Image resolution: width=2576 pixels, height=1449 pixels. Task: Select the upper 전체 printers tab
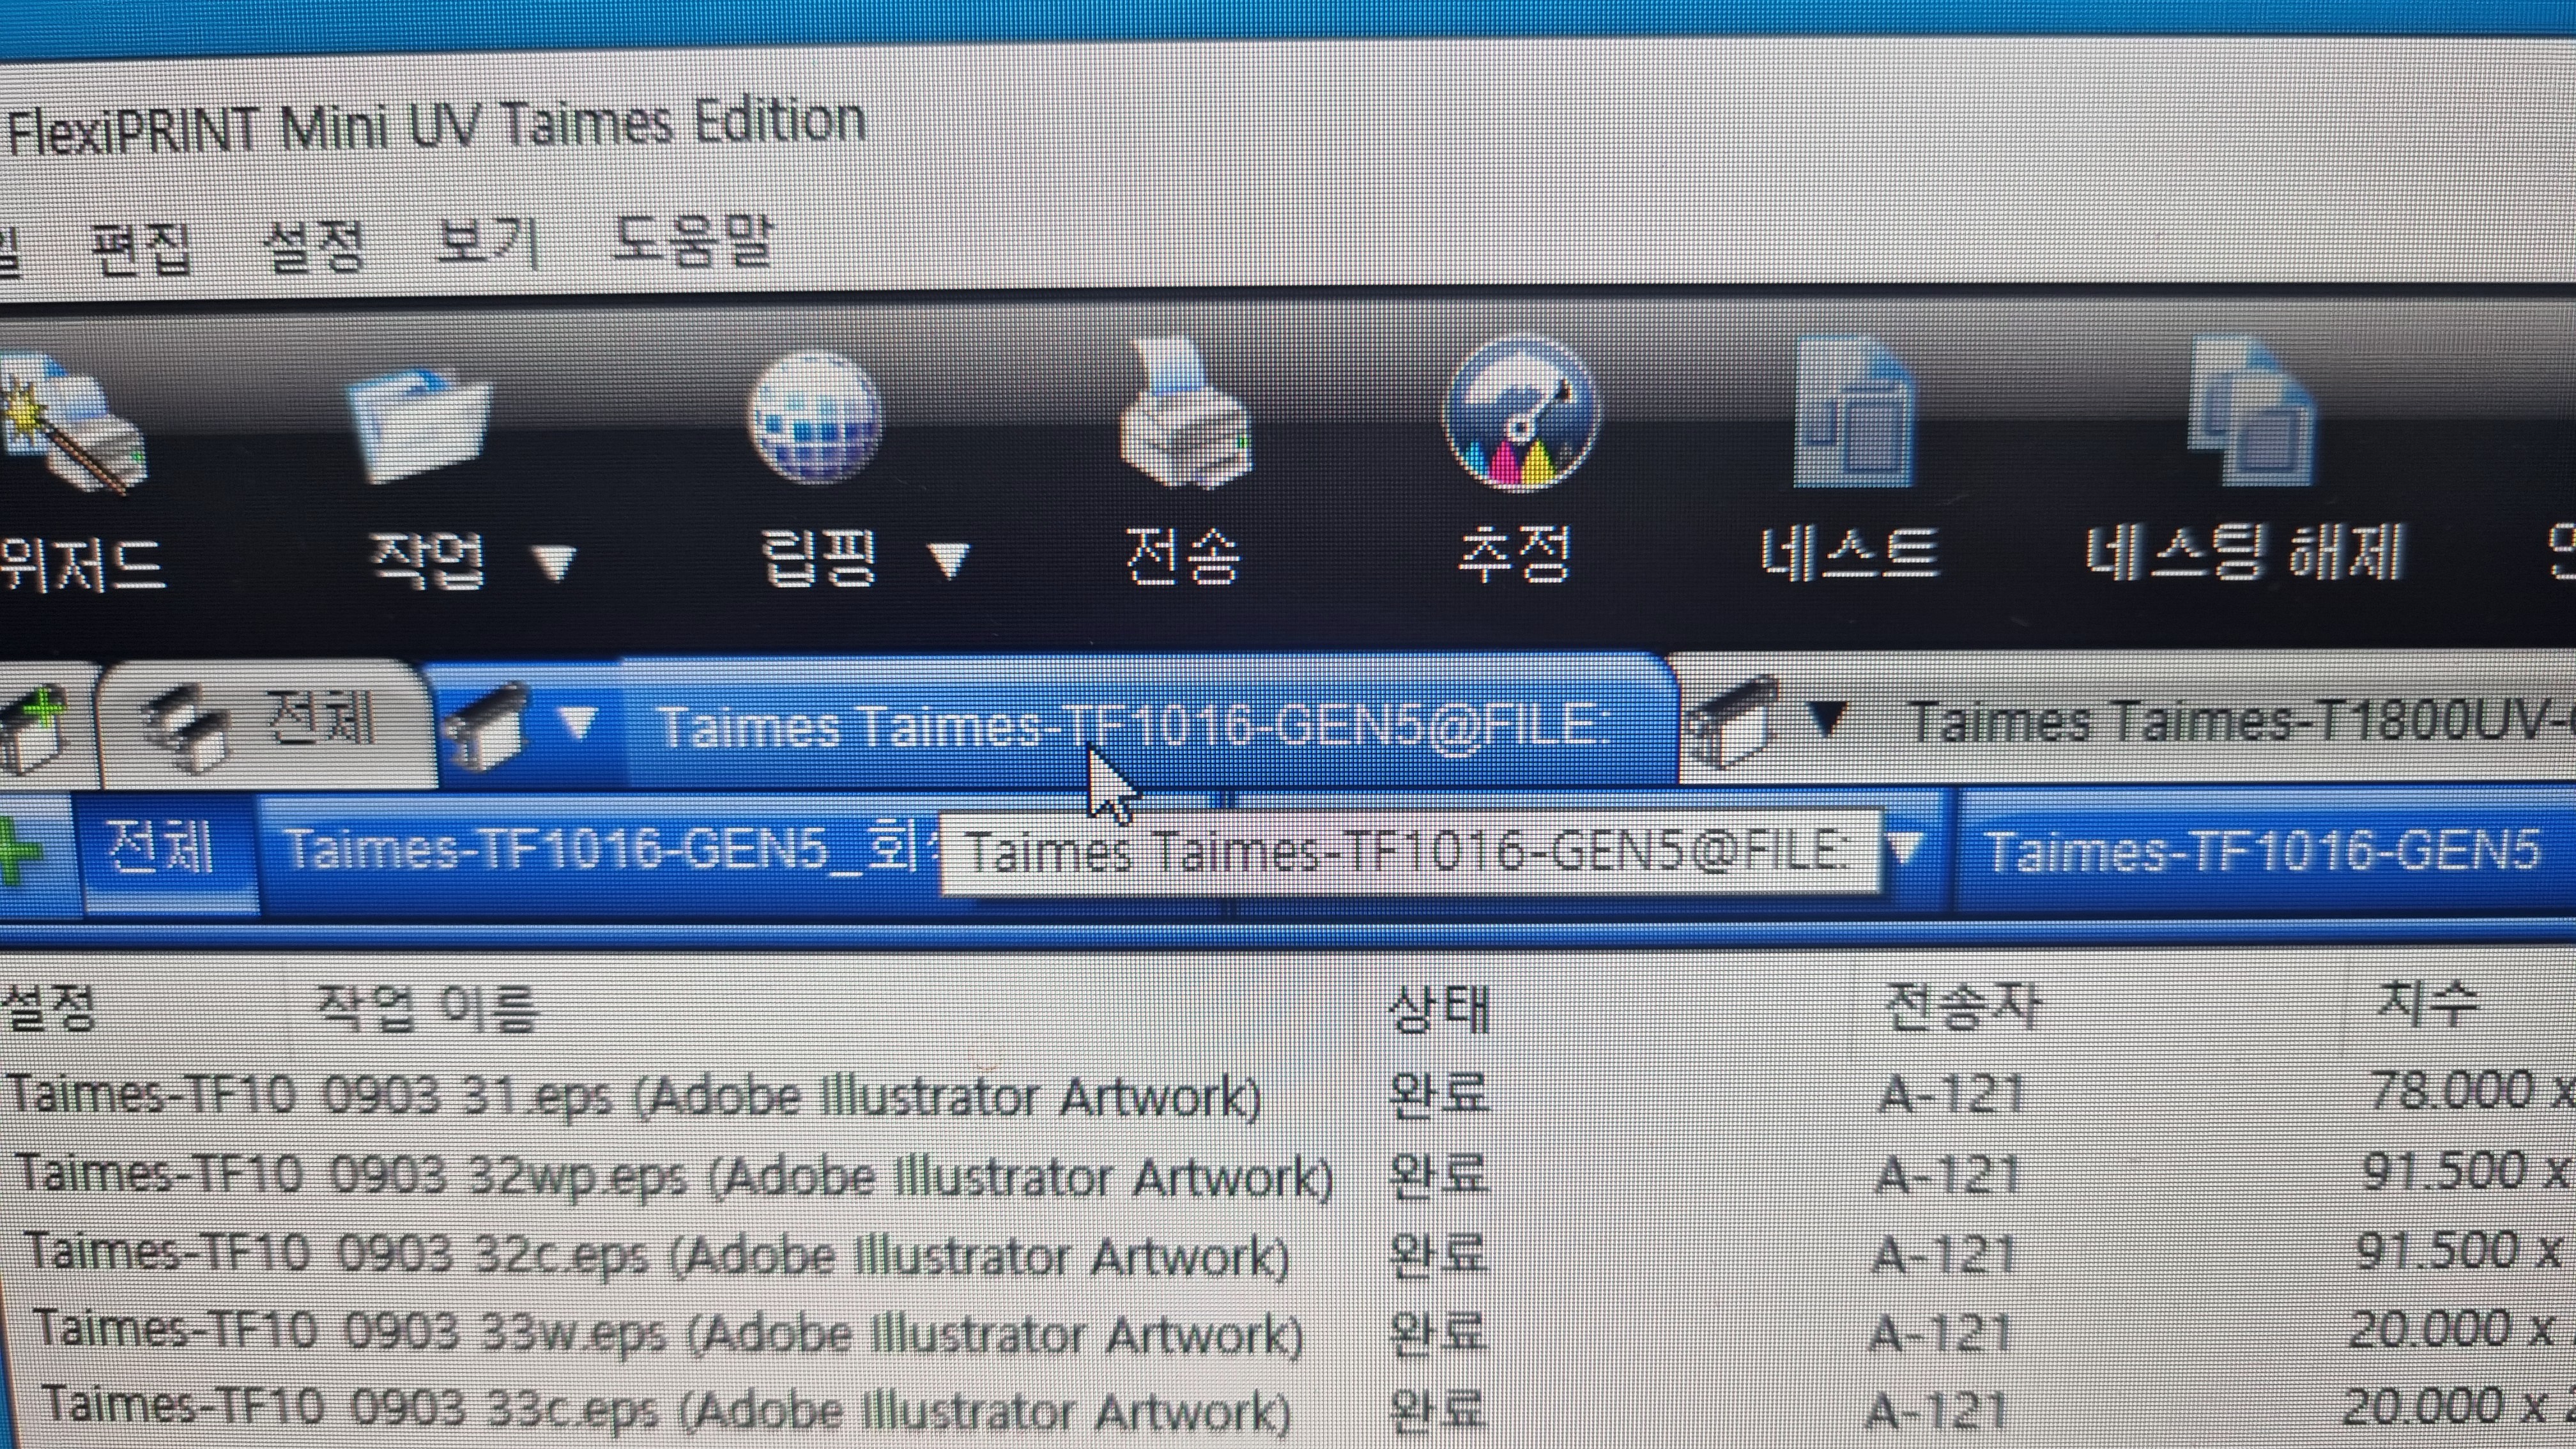click(268, 724)
